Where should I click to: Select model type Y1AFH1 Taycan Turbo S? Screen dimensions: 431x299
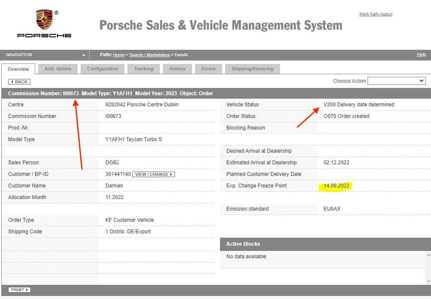[x=133, y=139]
